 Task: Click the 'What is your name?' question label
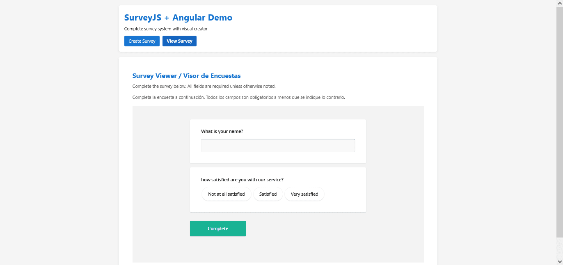[x=222, y=131]
